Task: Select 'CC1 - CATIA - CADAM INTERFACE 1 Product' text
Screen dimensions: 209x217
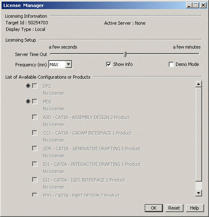Action: (x=87, y=133)
